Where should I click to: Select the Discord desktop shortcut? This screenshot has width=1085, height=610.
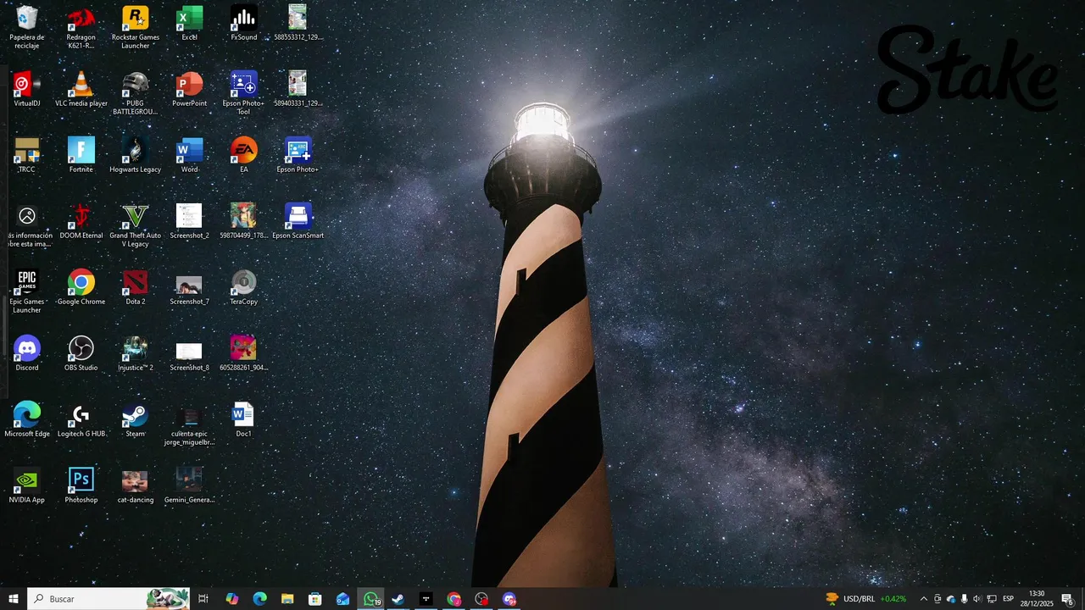coord(27,354)
